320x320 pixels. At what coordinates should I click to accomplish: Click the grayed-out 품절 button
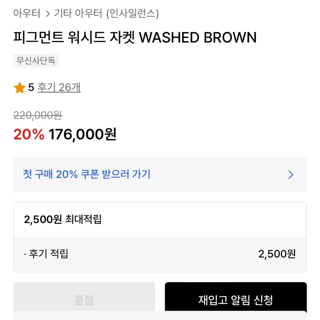(84, 299)
